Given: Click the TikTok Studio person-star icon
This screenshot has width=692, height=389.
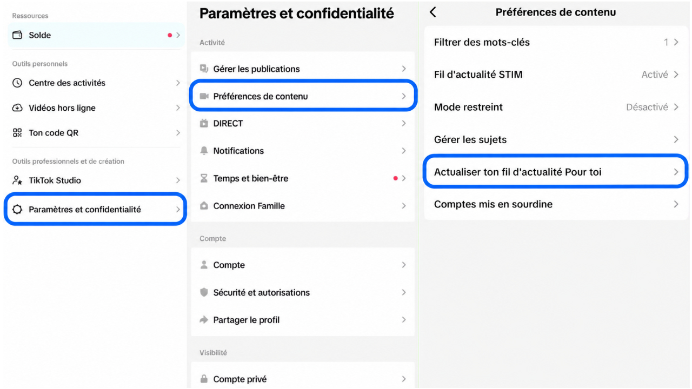Looking at the screenshot, I should [17, 180].
